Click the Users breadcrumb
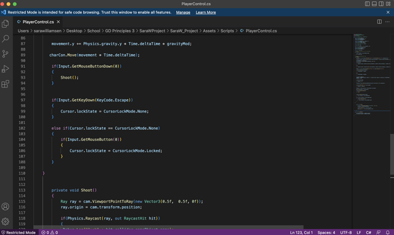This screenshot has width=394, height=235. [23, 31]
